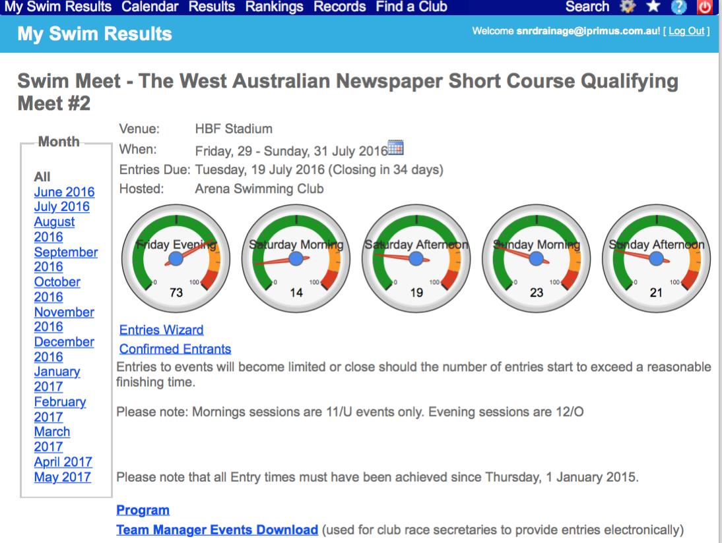Open the Entries Wizard link

[x=161, y=330]
